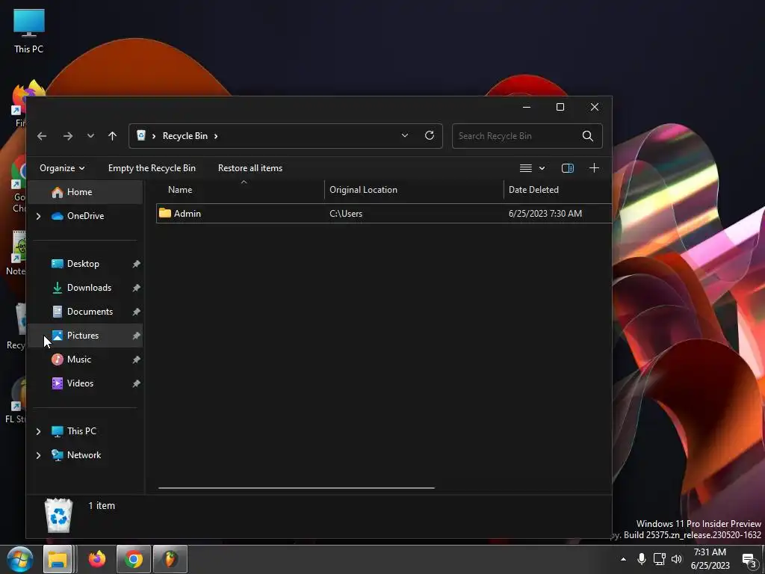
Task: Expand the This PC tree node
Action: [39, 431]
